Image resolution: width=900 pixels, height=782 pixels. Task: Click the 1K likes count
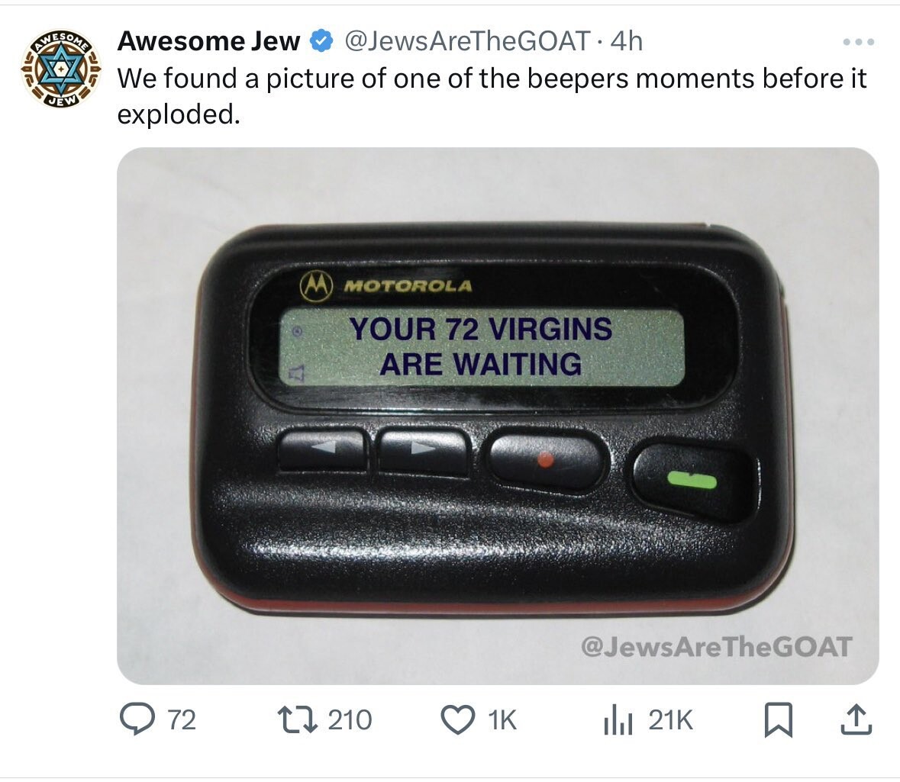502,720
